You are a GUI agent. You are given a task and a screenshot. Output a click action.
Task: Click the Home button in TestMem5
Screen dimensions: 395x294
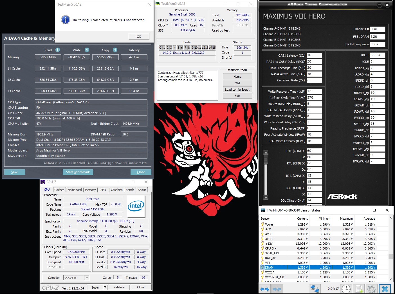coord(237,77)
